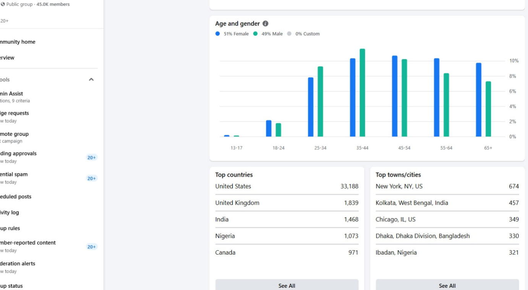Click Potential spam 20+ badge
Image resolution: width=528 pixels, height=290 pixels.
point(92,178)
